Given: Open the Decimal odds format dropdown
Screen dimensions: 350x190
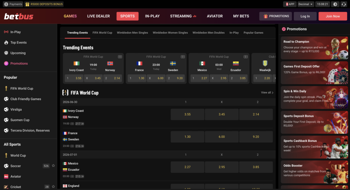Looking at the screenshot, I should (x=305, y=4).
